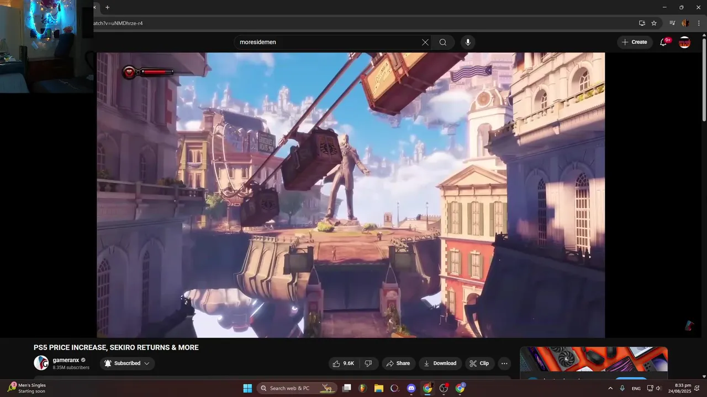The width and height of the screenshot is (707, 397).
Task: Open Chrome three-dot menu
Action: (699, 23)
